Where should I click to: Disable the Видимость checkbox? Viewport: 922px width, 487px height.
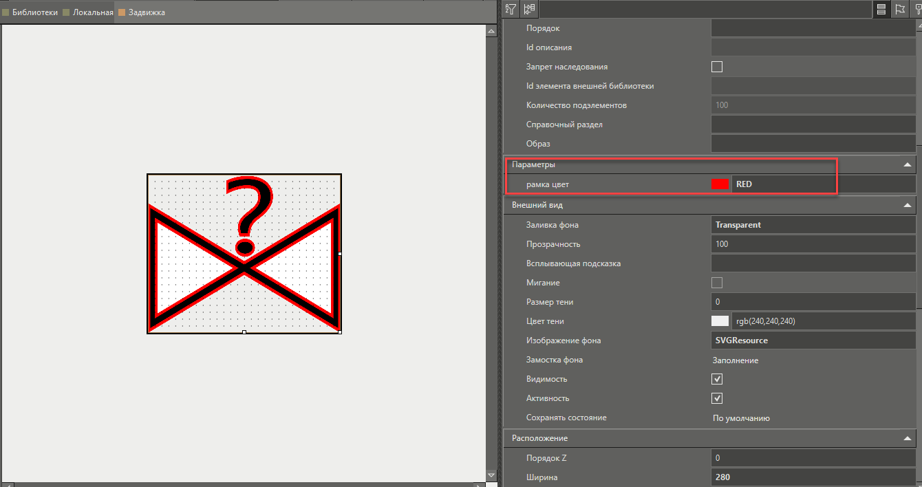pyautogui.click(x=716, y=378)
